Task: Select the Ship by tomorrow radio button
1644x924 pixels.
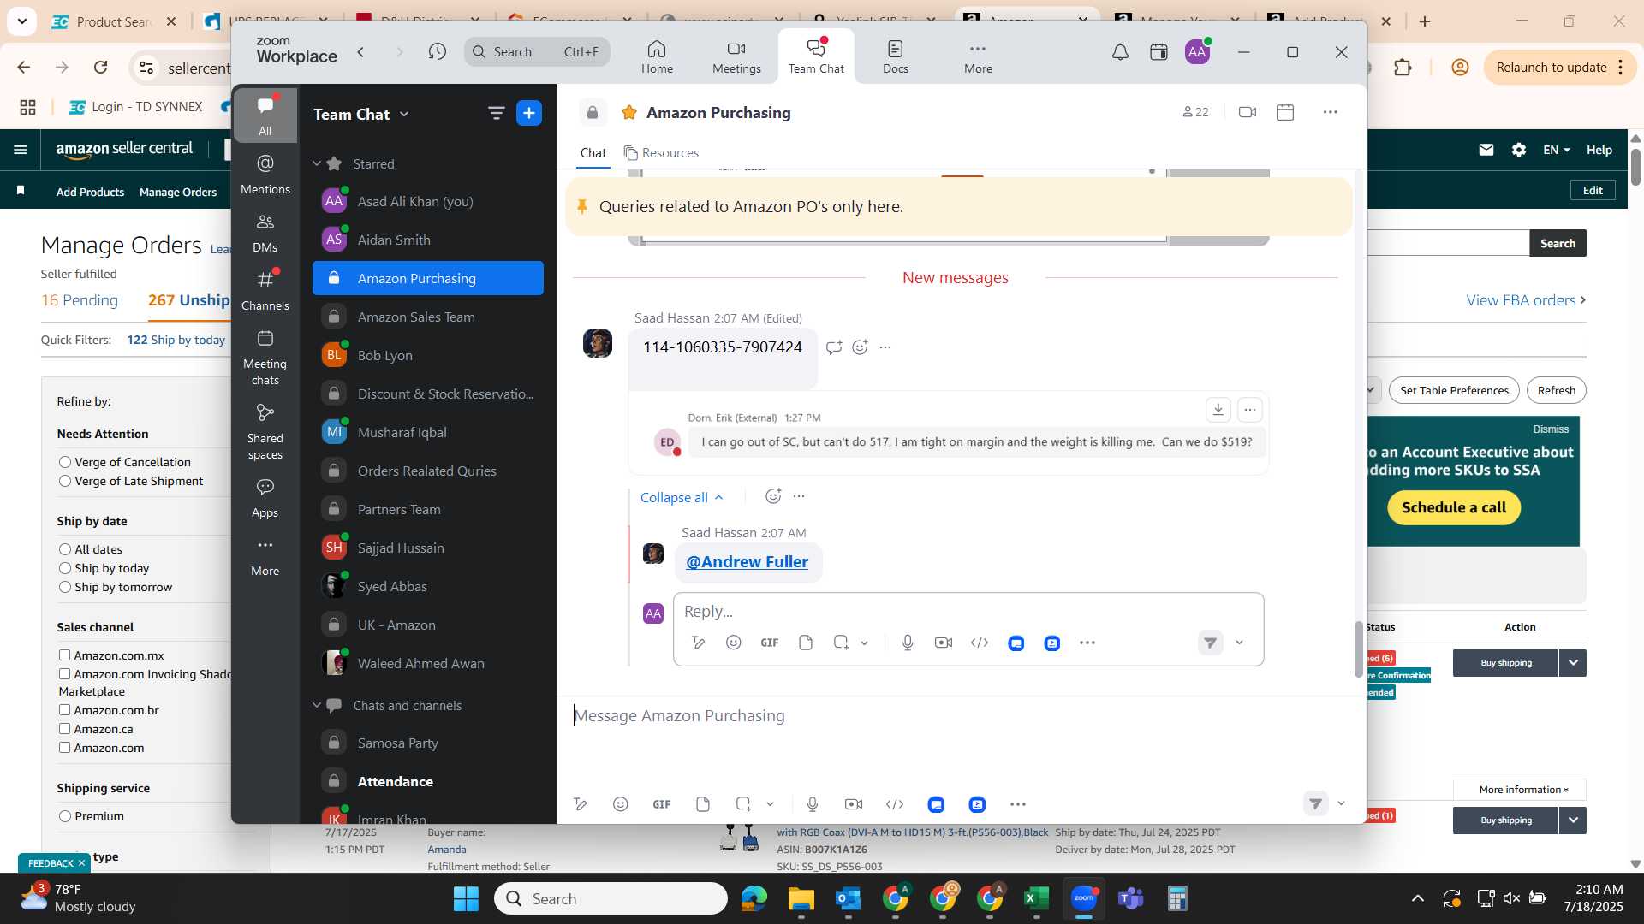Action: (x=64, y=587)
